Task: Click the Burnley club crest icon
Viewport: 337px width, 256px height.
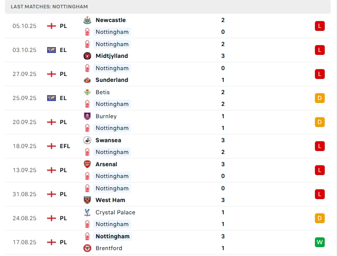Action: pos(87,116)
